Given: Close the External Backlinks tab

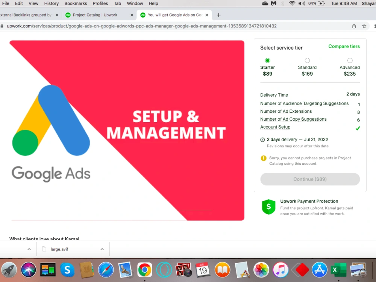Looking at the screenshot, I should [57, 15].
